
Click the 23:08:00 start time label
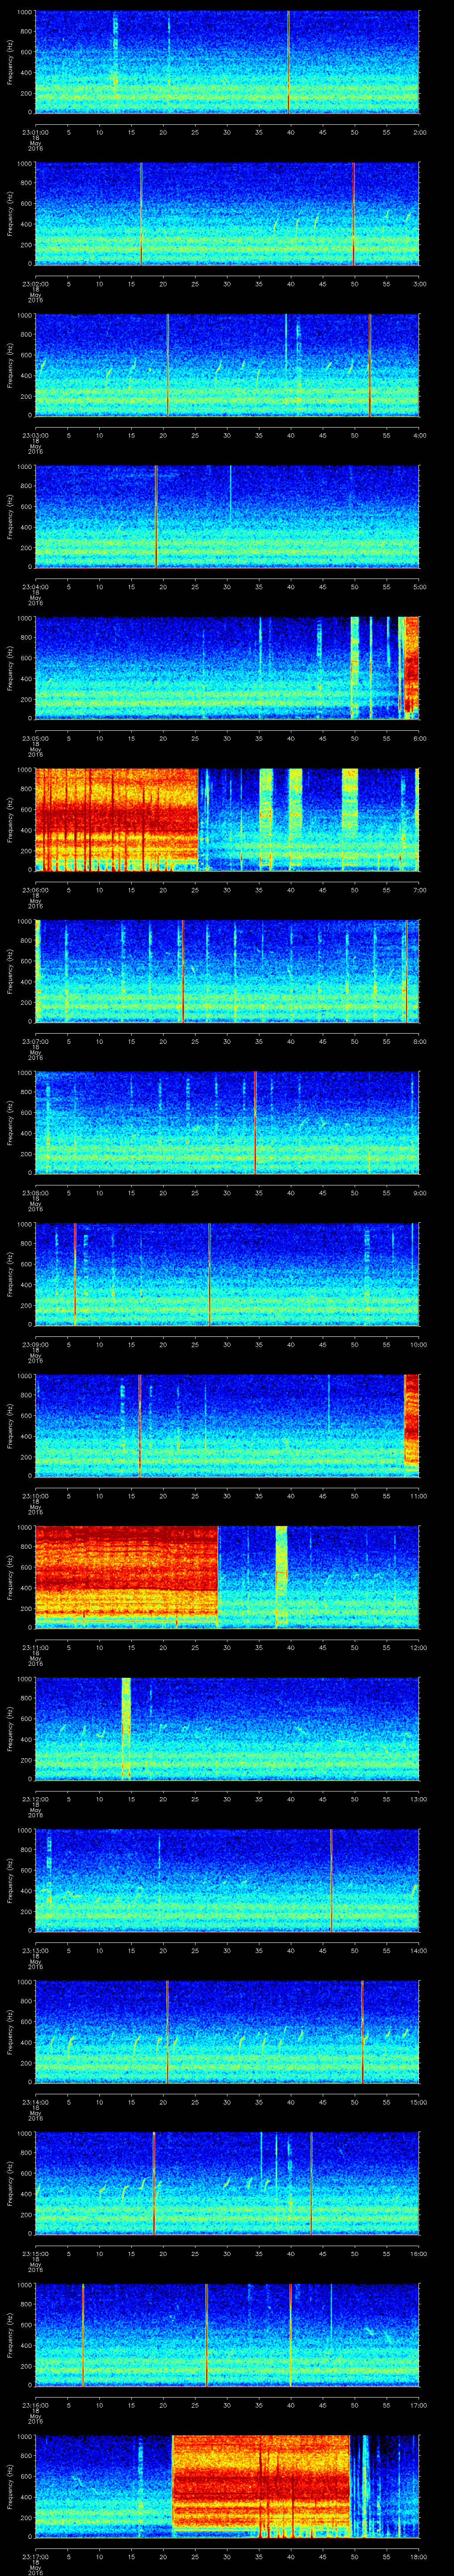[x=35, y=1193]
